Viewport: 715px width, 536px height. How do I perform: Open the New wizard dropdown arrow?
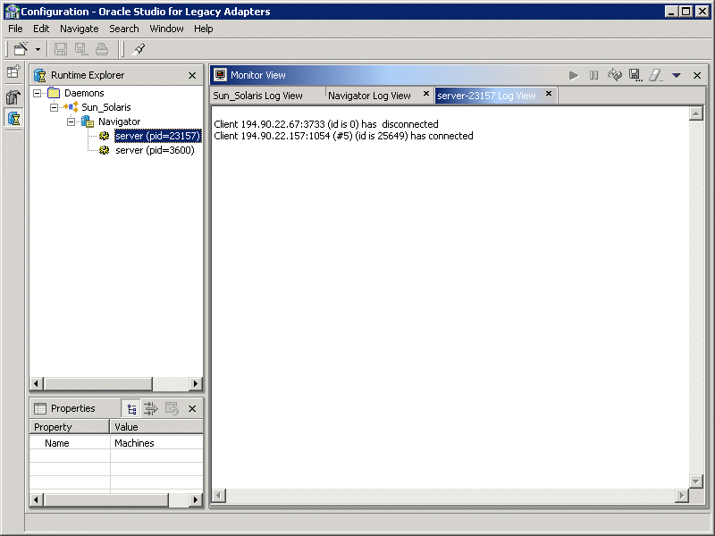point(38,49)
